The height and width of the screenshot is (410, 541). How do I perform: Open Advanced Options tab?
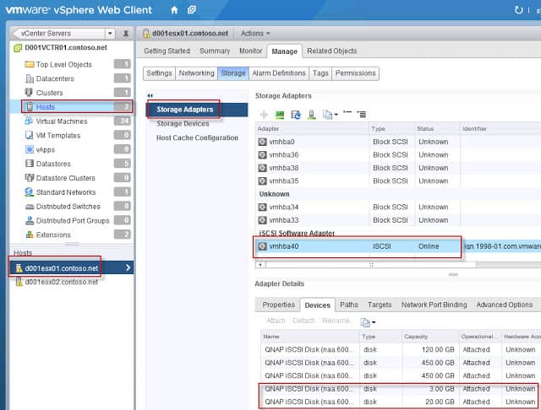coord(505,305)
